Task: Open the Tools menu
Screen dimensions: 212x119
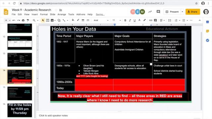Action: [71, 14]
